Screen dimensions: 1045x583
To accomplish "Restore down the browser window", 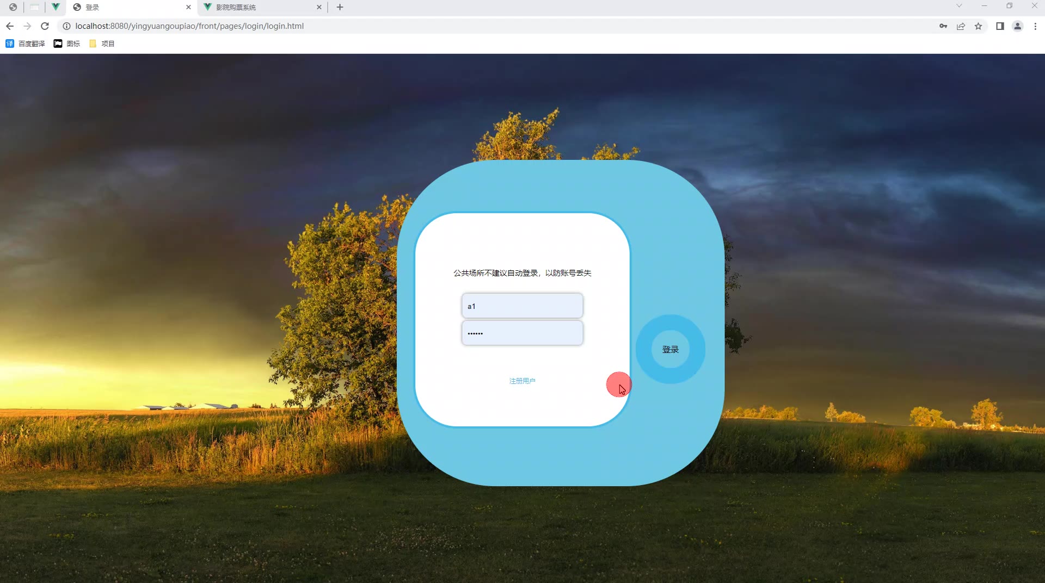I will click(x=1009, y=6).
